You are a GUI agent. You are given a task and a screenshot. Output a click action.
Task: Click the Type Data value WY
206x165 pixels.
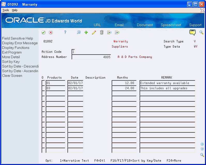click(195, 46)
